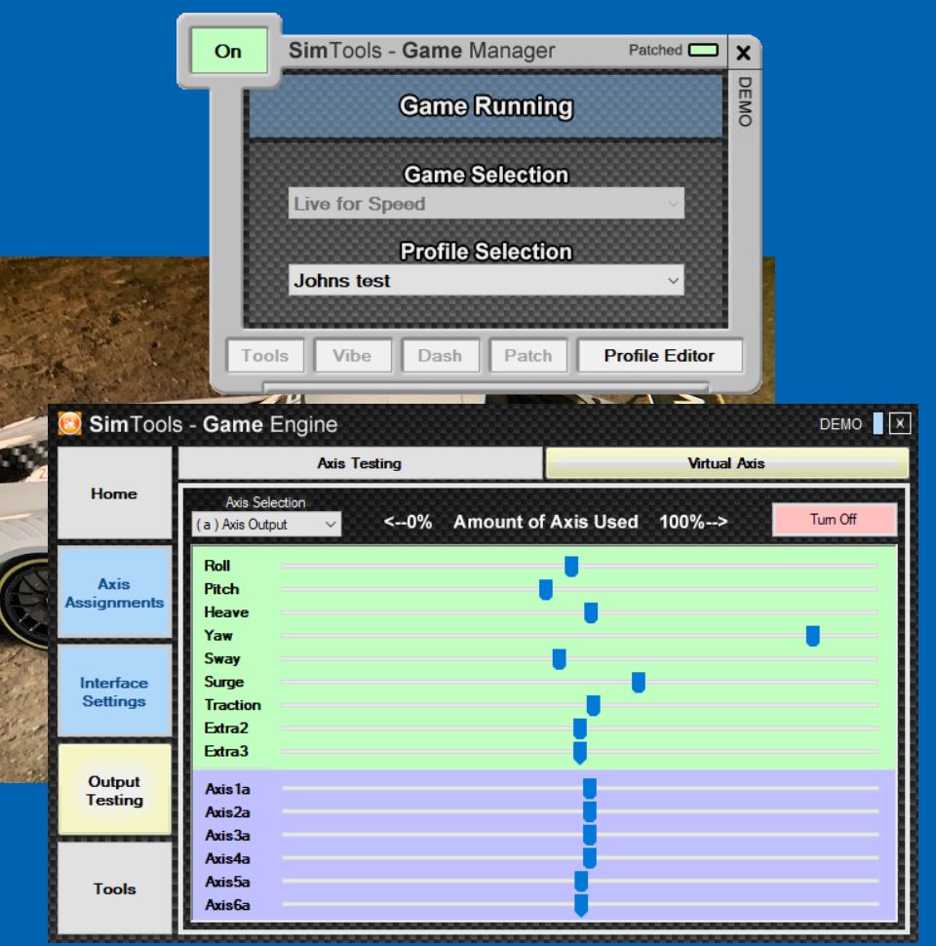Click the Axis3a slider handle
936x946 pixels.
coord(590,836)
